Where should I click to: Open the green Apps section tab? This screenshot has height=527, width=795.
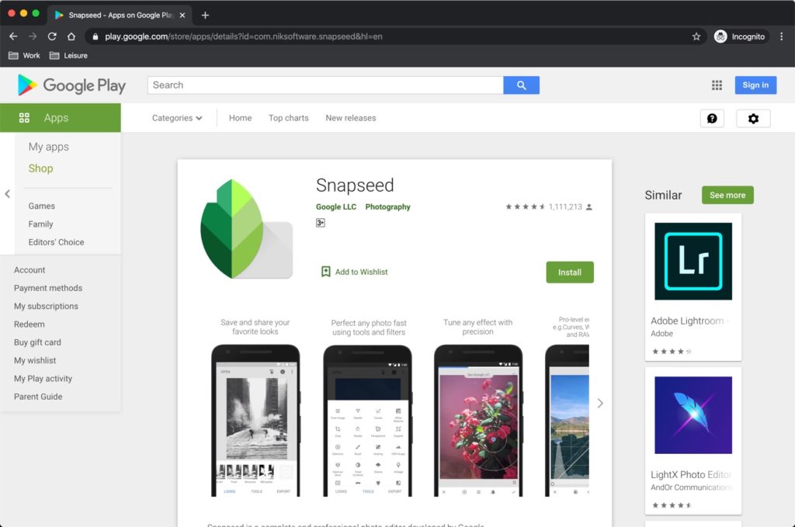pyautogui.click(x=61, y=117)
